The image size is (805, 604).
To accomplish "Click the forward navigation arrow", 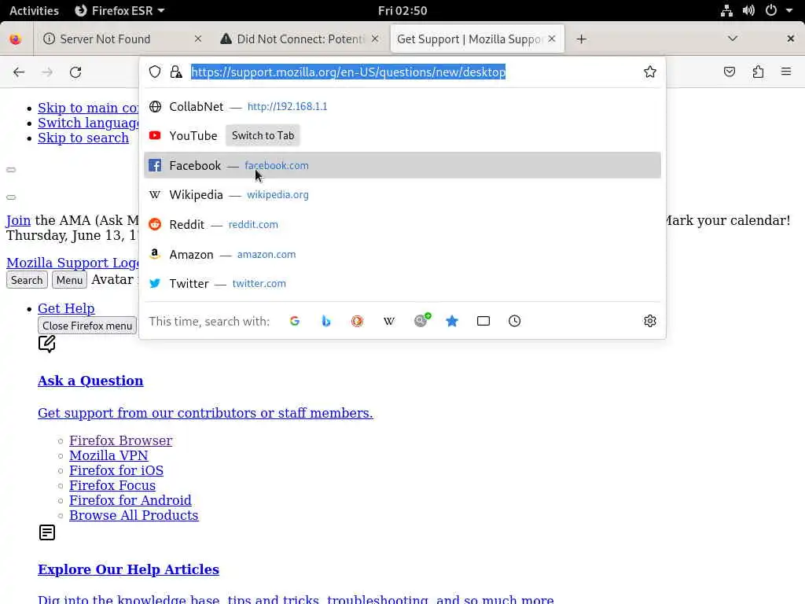I will pyautogui.click(x=47, y=72).
